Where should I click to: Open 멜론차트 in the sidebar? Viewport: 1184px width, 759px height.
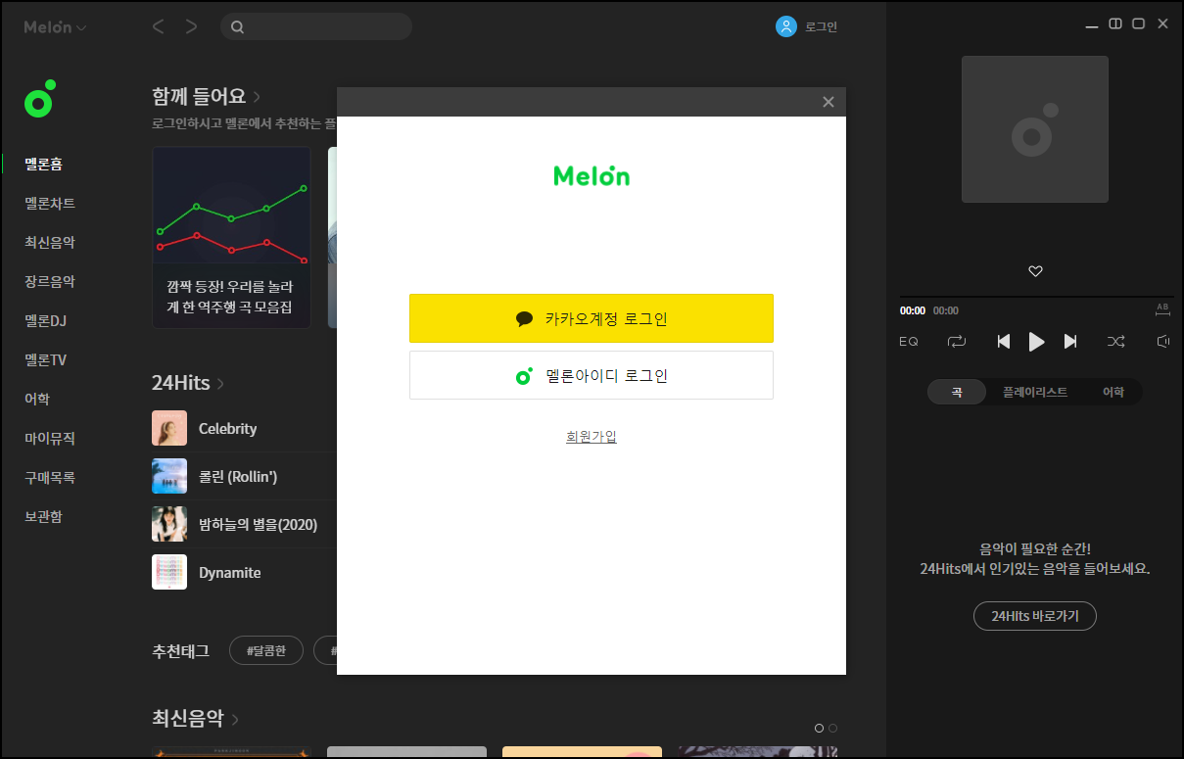pos(50,204)
